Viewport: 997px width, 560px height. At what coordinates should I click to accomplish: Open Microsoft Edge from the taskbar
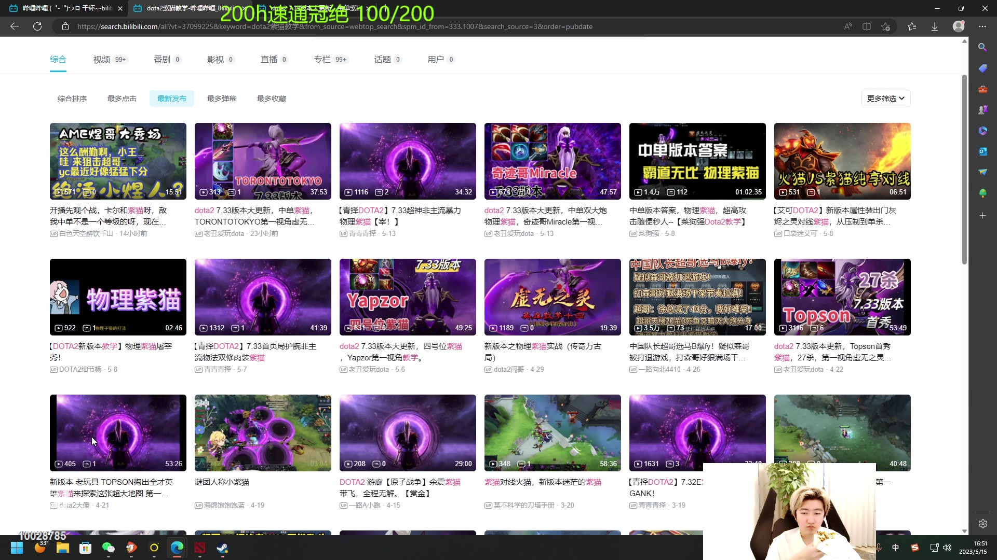pyautogui.click(x=177, y=548)
